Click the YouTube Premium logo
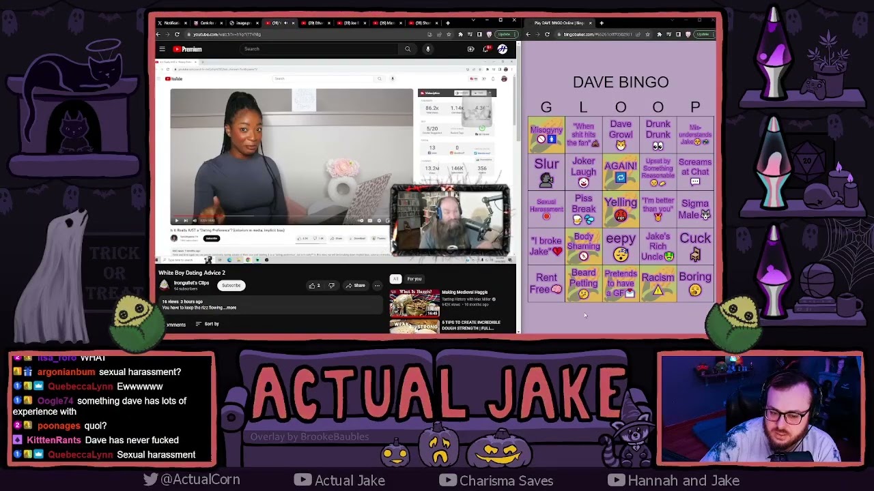This screenshot has height=491, width=874. tap(187, 49)
